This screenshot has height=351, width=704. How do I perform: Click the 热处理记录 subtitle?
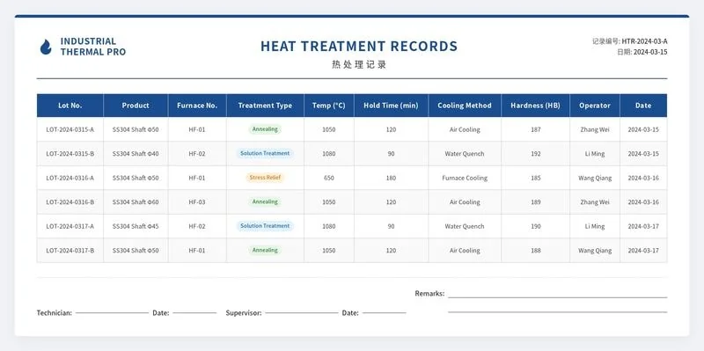[359, 64]
